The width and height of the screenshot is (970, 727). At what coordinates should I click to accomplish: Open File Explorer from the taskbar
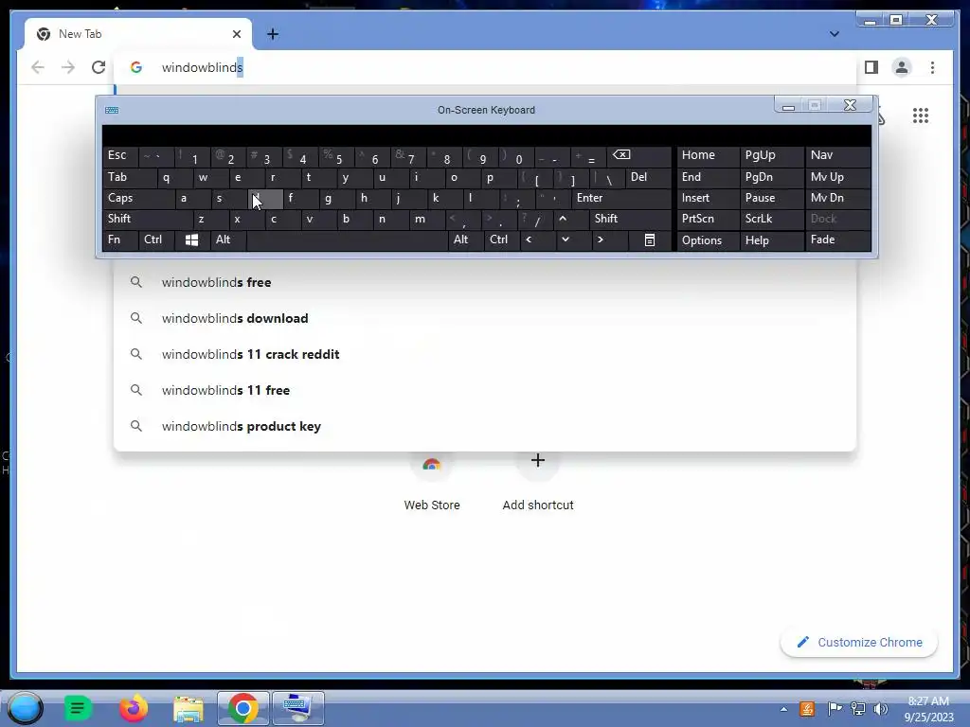pos(189,708)
